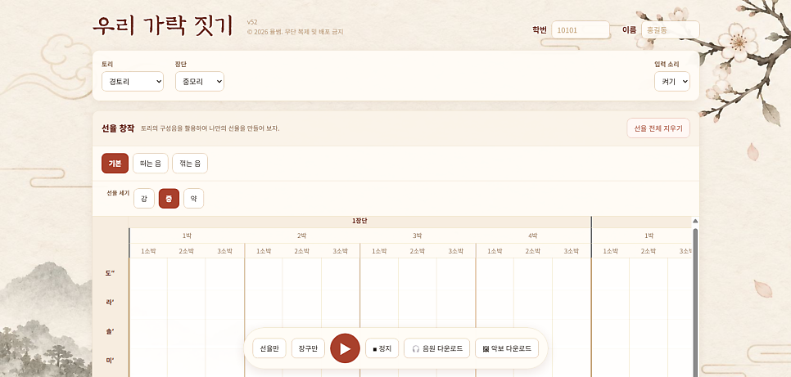The width and height of the screenshot is (791, 377).
Task: Stop playback with the 정지 button
Action: (x=382, y=348)
